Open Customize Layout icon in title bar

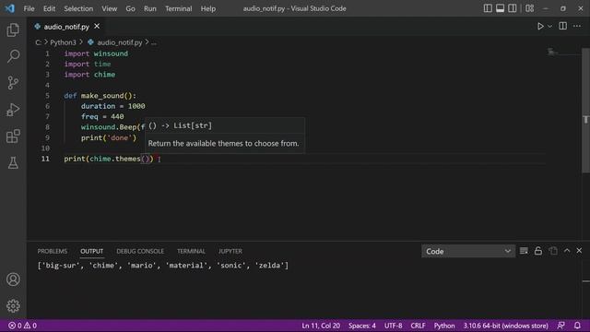point(529,8)
